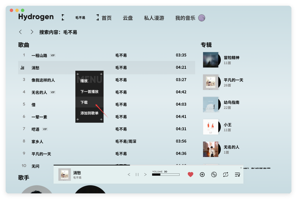This screenshot has width=297, height=199.
Task: Add current song via the plus circle icon
Action: [x=202, y=175]
